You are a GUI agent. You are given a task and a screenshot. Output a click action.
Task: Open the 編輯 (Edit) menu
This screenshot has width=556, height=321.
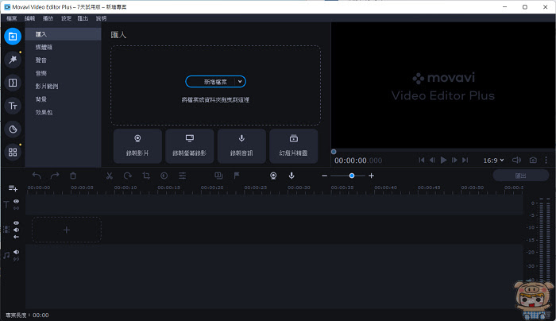(x=30, y=18)
